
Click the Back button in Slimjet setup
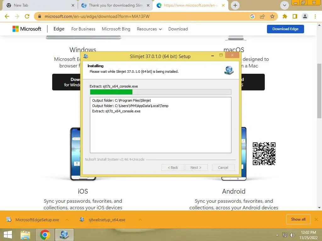pos(173,168)
